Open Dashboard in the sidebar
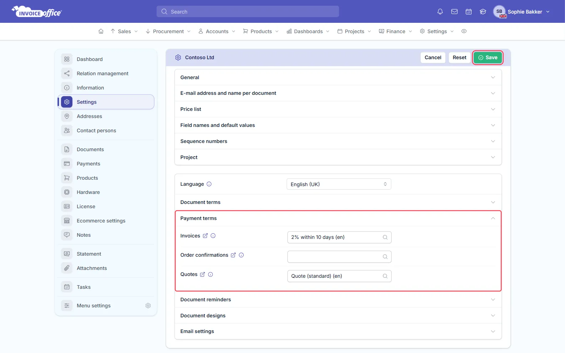The image size is (565, 353). click(x=106, y=59)
